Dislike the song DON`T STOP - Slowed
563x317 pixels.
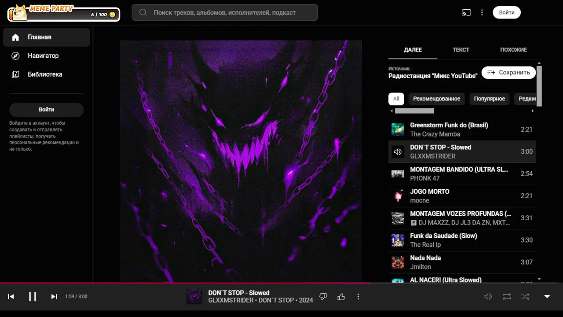pos(323,297)
